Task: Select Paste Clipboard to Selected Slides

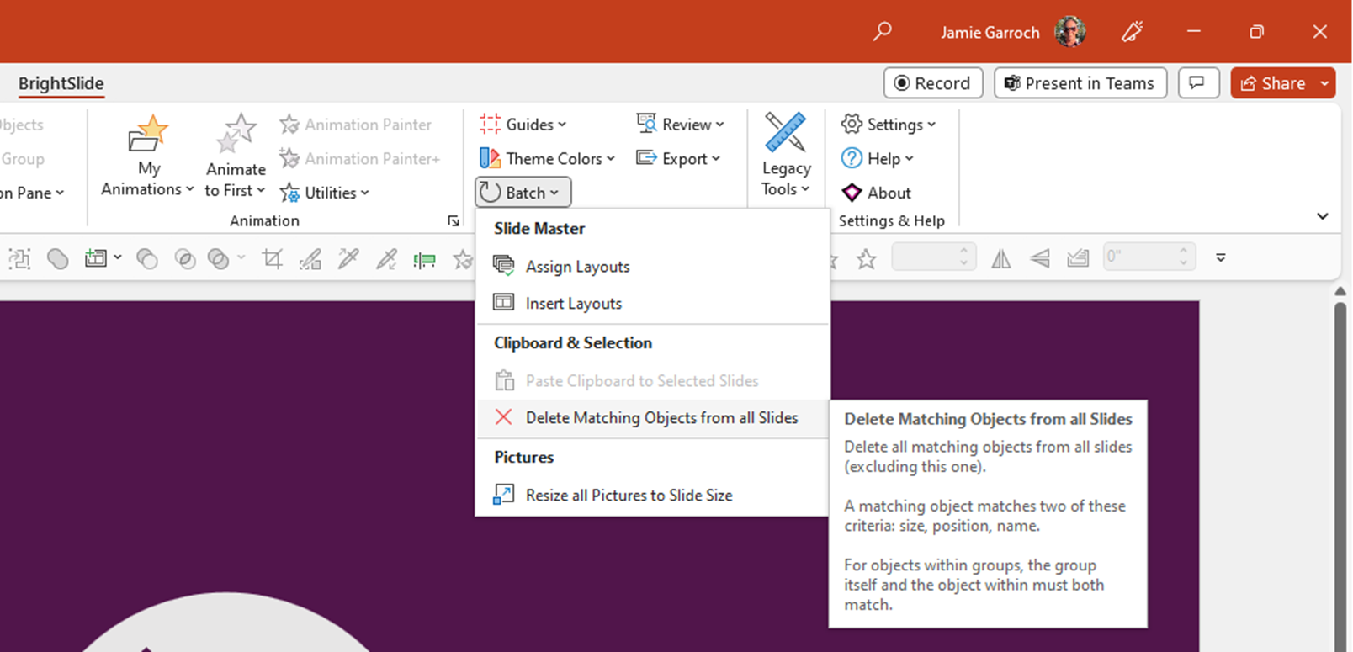Action: [x=652, y=381]
